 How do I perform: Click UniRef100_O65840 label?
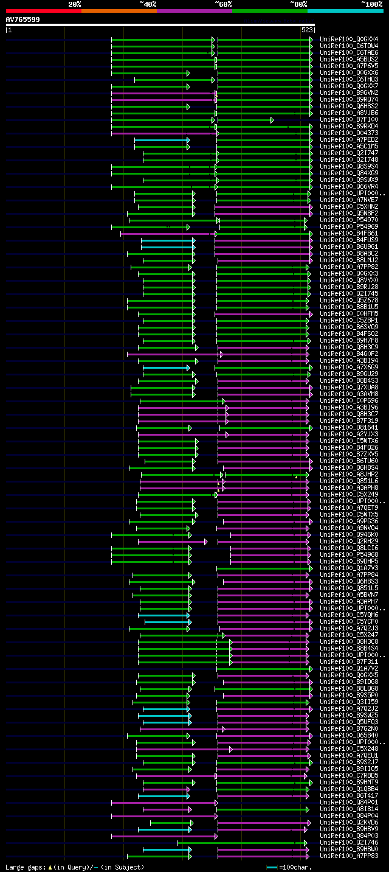click(349, 735)
